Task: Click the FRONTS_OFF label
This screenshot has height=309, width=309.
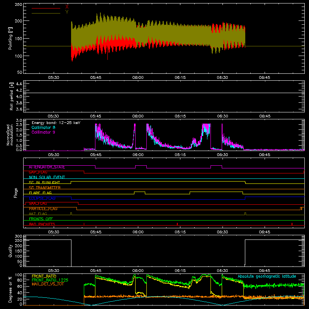Action: 41,219
